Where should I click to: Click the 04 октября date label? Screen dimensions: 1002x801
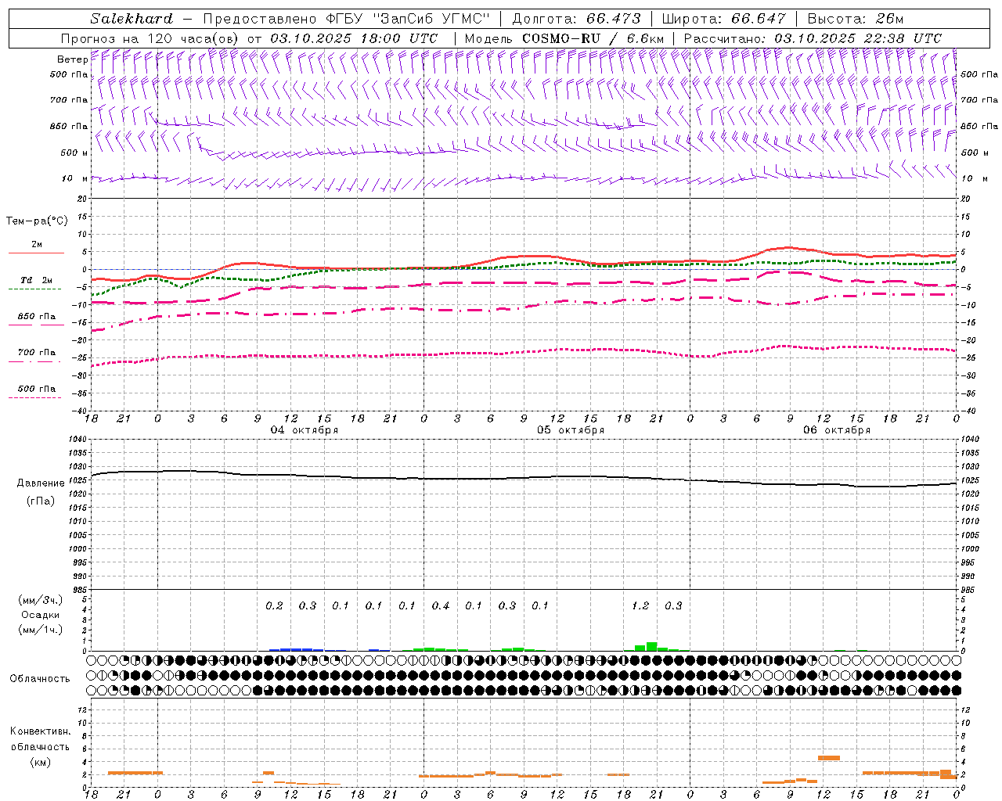click(305, 430)
